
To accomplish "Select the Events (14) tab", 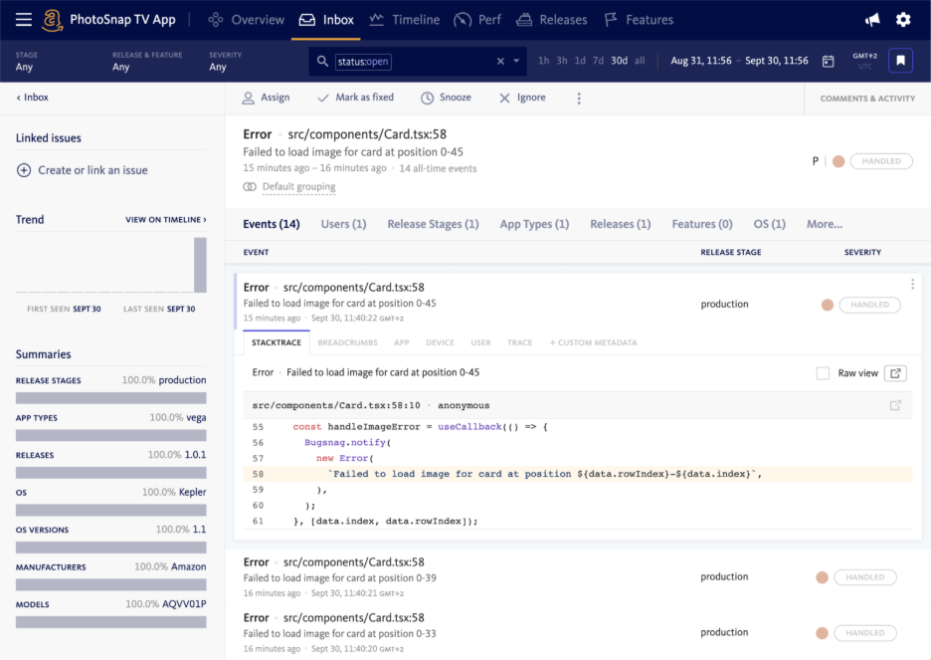I will pos(272,224).
